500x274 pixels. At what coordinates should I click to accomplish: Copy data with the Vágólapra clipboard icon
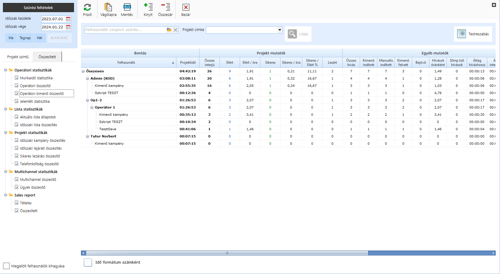108,8
